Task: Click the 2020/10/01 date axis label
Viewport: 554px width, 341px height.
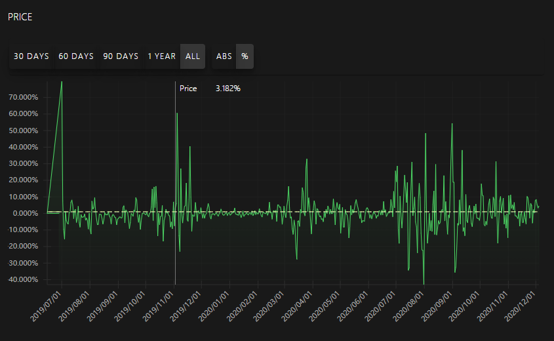Action: pos(465,306)
